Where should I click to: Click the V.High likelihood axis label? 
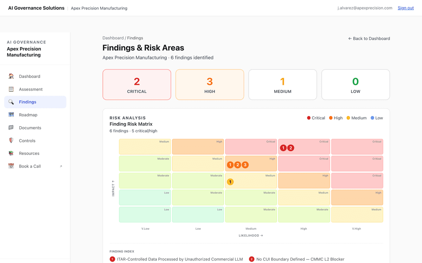coord(357,229)
